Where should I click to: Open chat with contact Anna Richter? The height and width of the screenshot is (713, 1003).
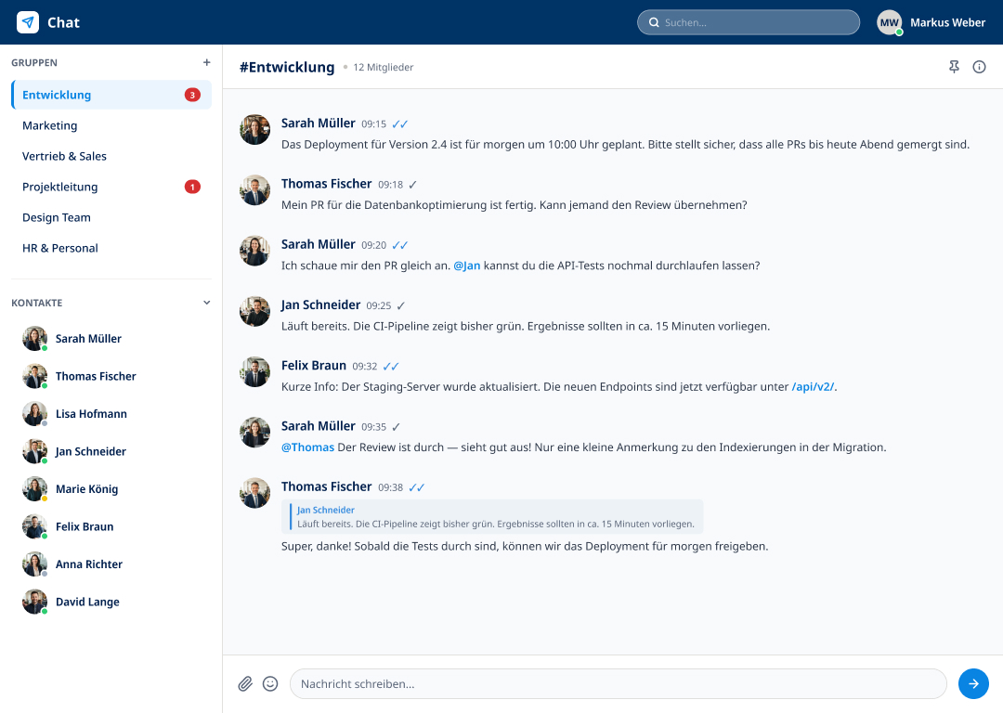click(111, 564)
